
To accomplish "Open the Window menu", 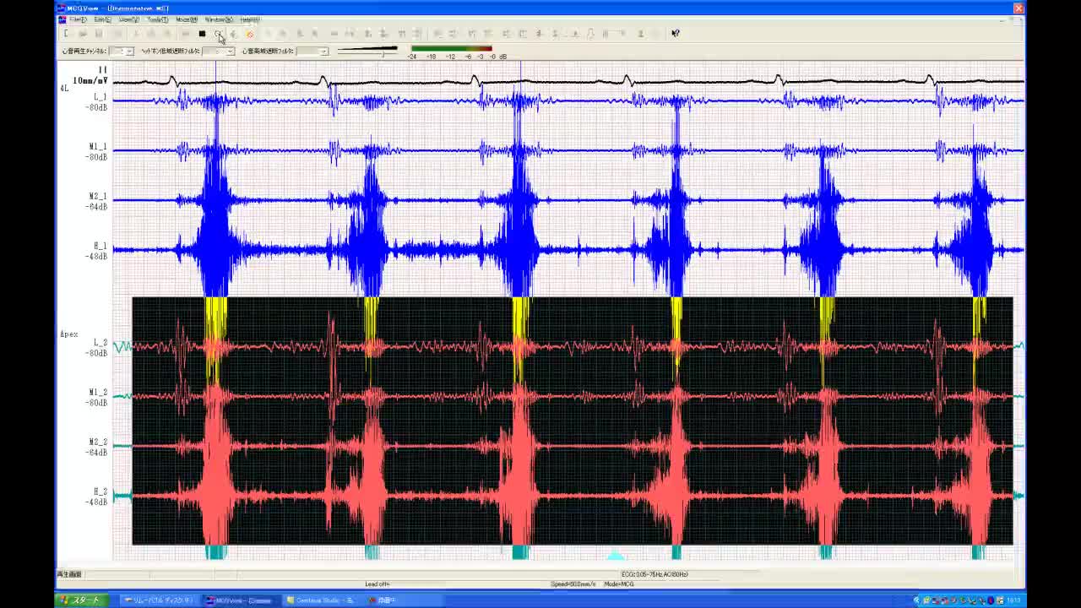I will (x=219, y=19).
